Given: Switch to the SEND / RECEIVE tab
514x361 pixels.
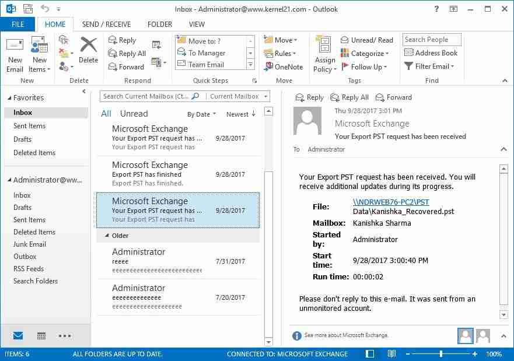Looking at the screenshot, I should [x=106, y=24].
